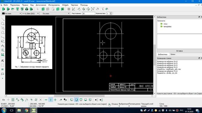
Task: Open the Info measure tools icon
Action: pyautogui.click(x=3, y=55)
